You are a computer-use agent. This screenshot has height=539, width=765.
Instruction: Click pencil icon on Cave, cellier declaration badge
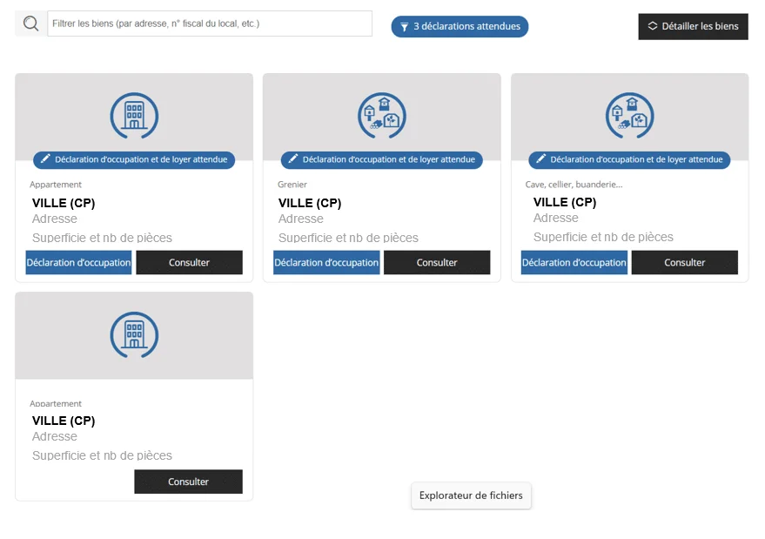(x=540, y=159)
